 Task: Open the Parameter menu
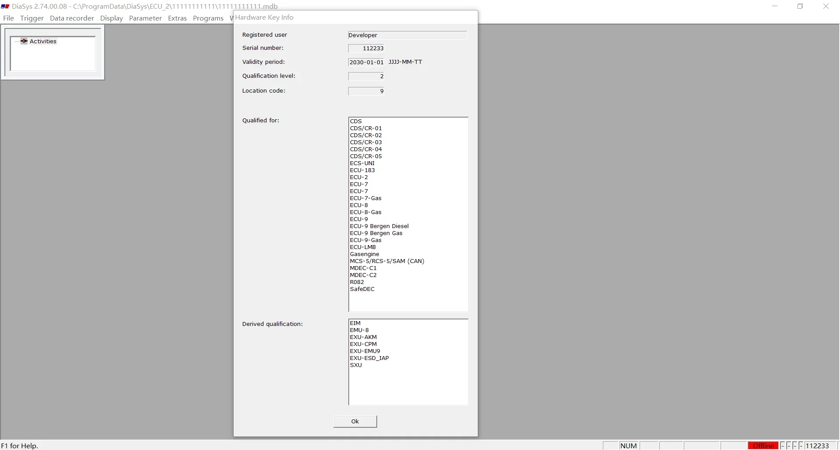[x=145, y=18]
